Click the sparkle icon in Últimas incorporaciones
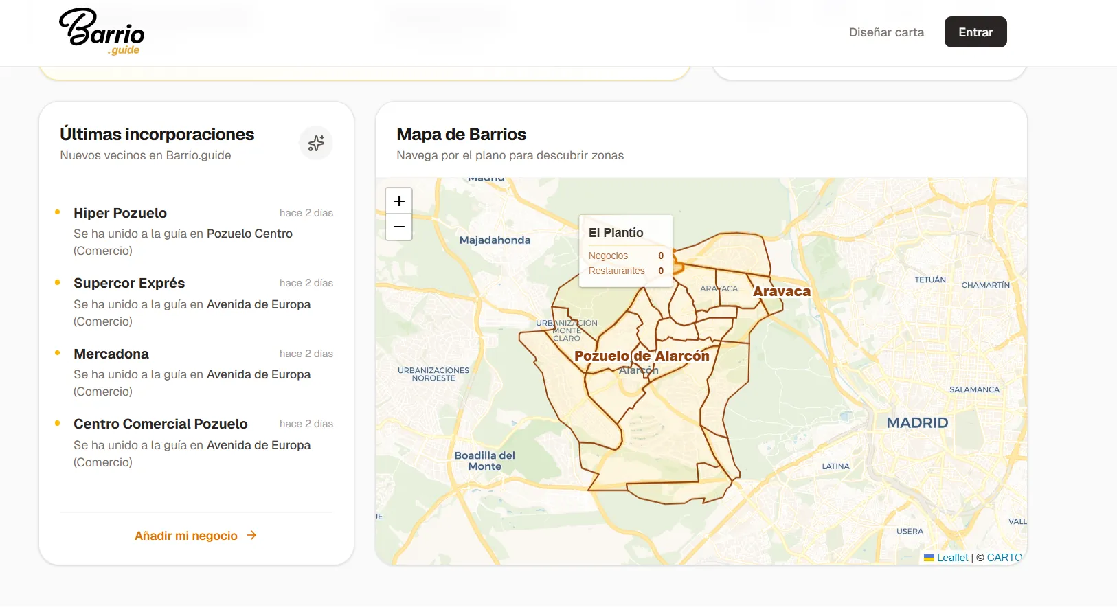This screenshot has height=612, width=1117. [x=316, y=143]
